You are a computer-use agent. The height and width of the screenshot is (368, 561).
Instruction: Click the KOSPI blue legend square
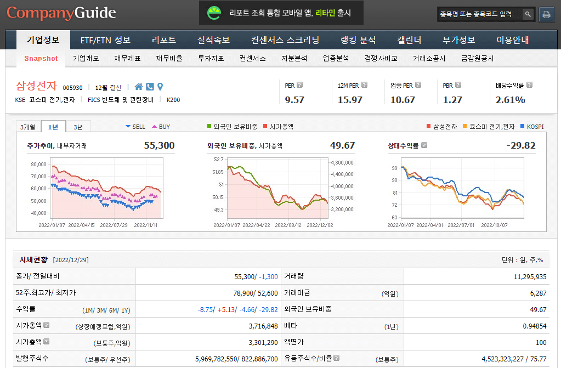[x=523, y=126]
